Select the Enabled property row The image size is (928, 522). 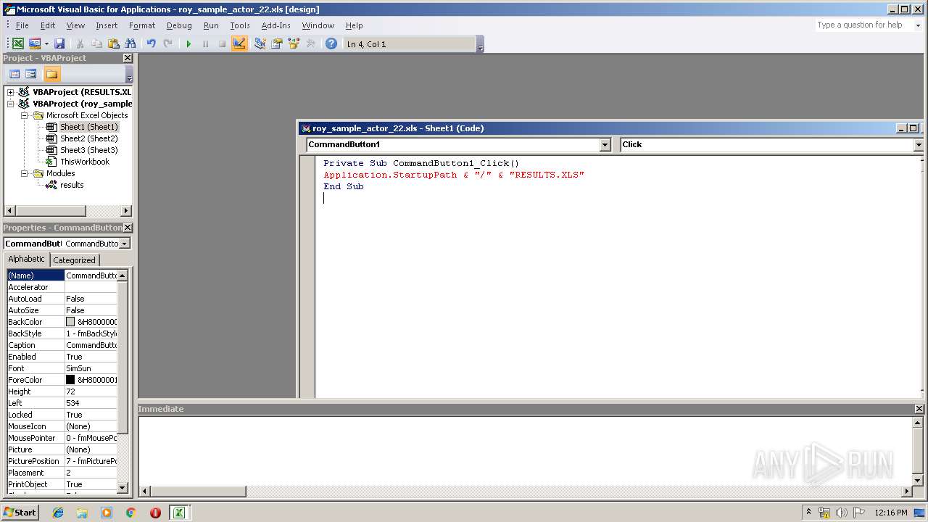pos(62,357)
